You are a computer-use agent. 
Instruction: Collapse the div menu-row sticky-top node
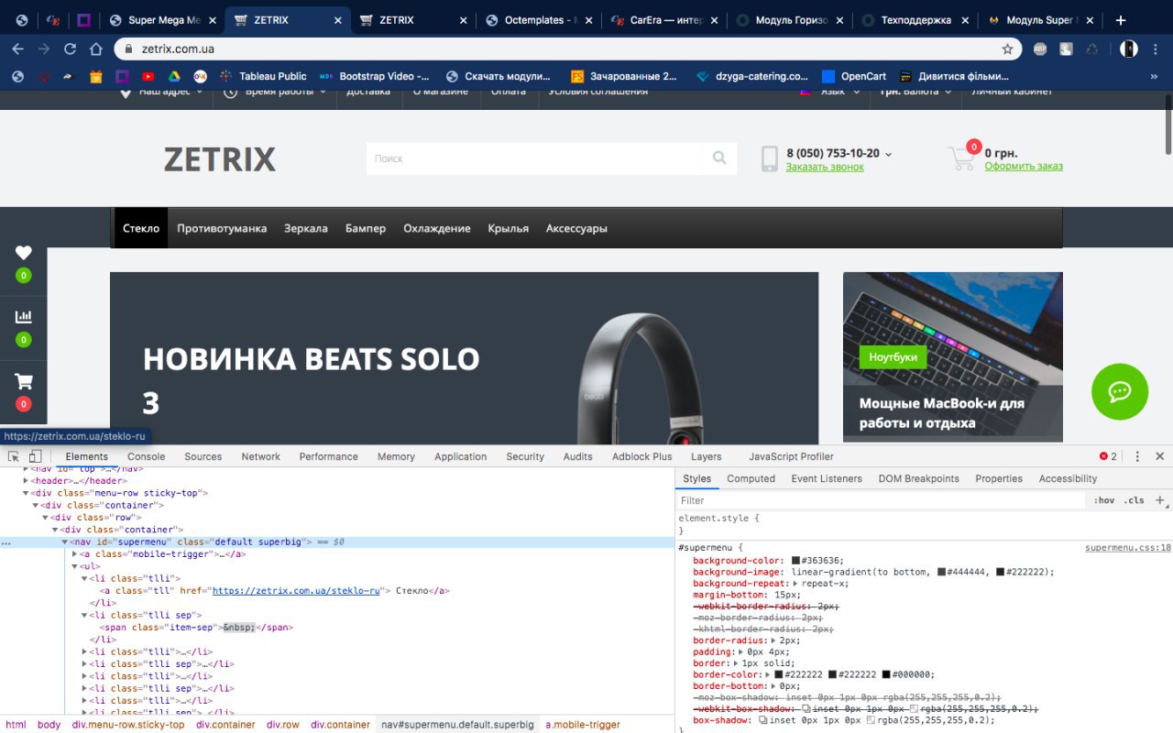click(26, 493)
